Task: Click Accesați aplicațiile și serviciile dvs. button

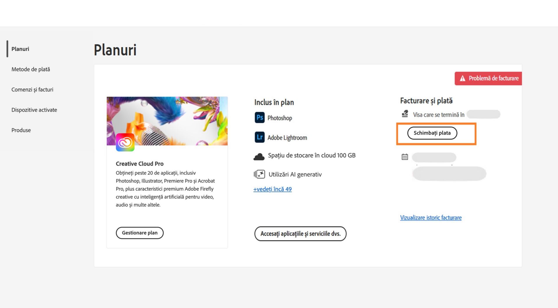Action: tap(300, 234)
